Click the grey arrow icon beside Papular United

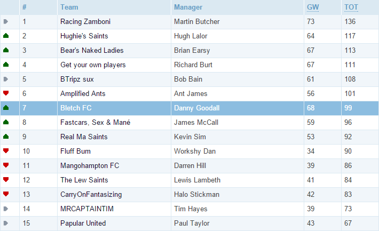[6, 223]
